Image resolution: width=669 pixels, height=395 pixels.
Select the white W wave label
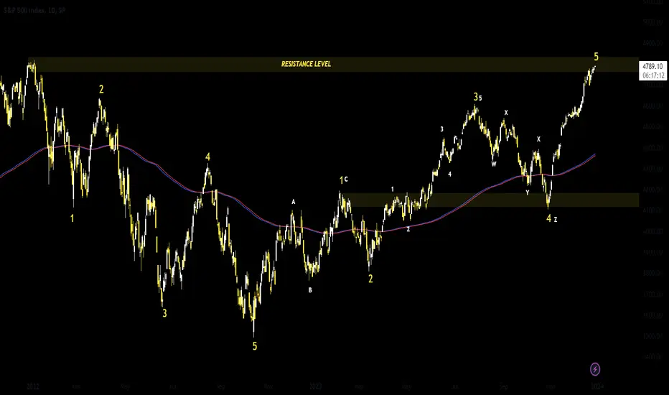pos(494,164)
